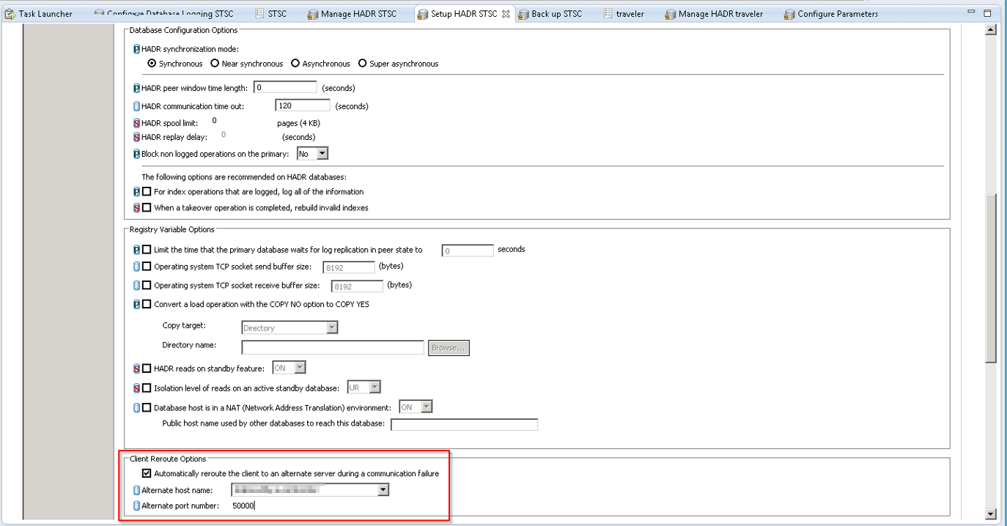Expand the Alternate host name combo box
The image size is (1007, 526).
click(x=383, y=490)
